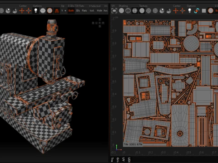Viewport: 218px width, 163px height.
Task: Click the 3D view center-on-selection icon
Action: tap(29, 11)
